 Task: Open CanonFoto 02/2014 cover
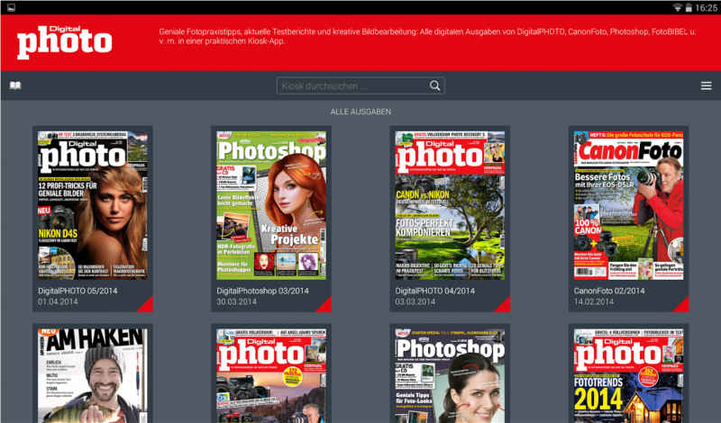pos(628,203)
